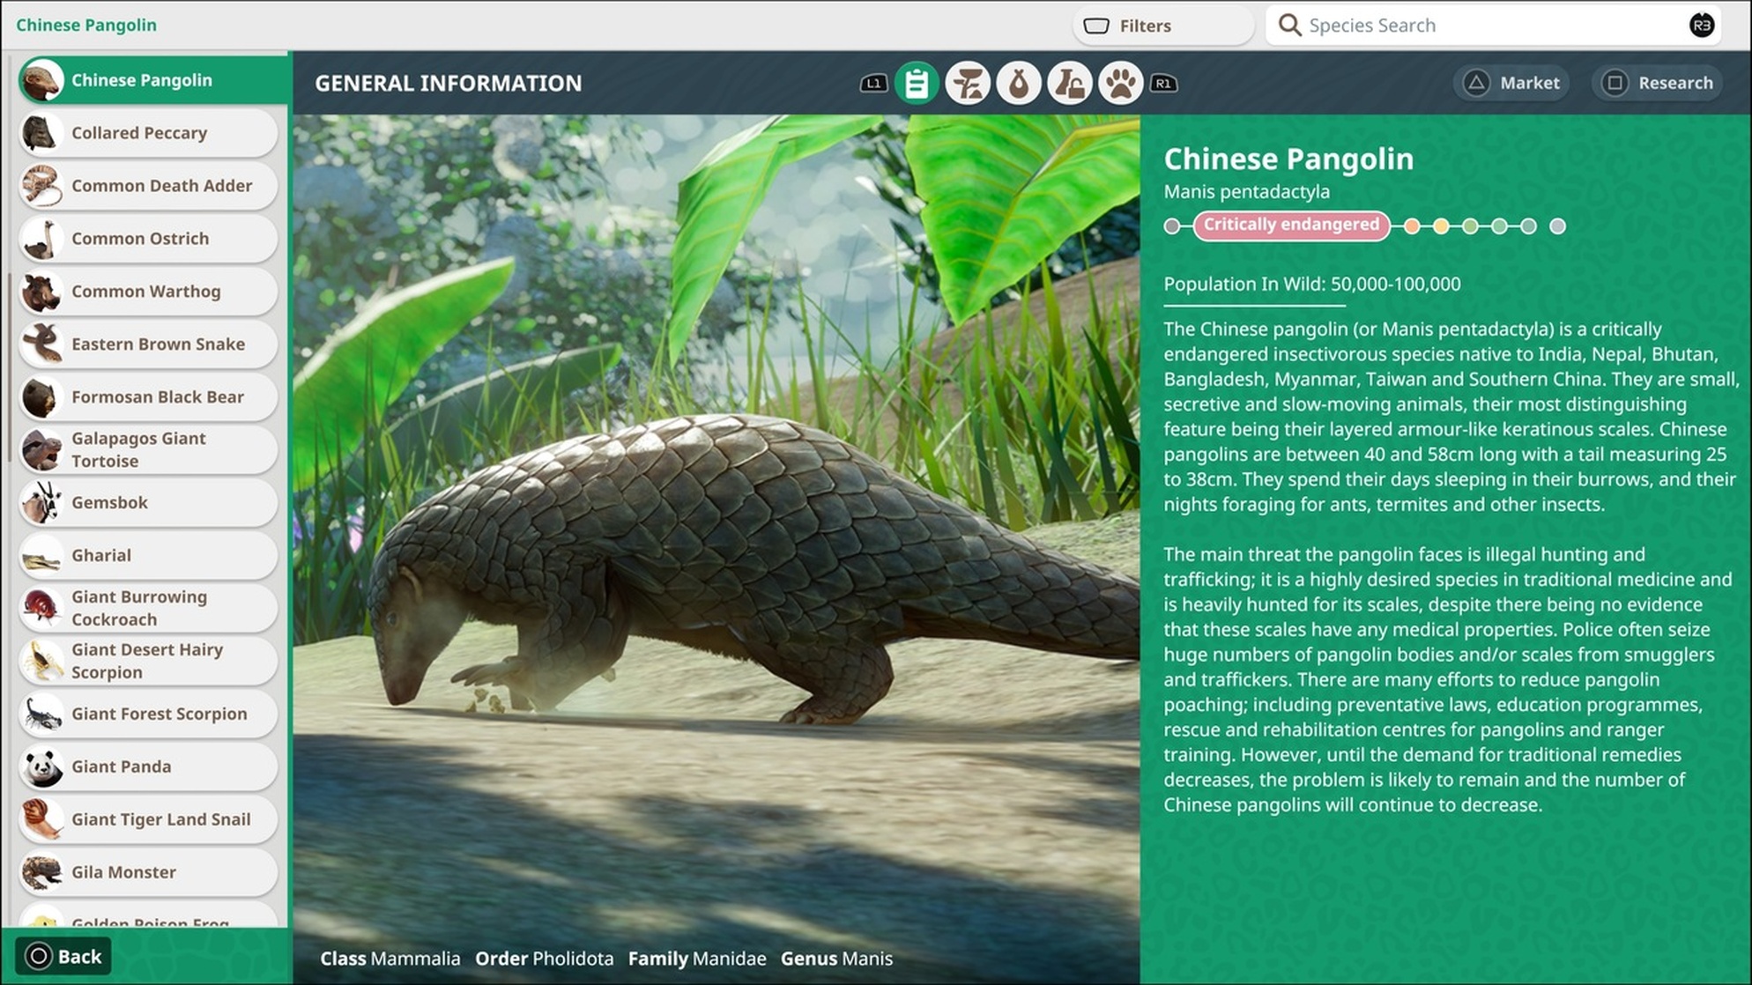Click the 'Class Mammalia' label
The height and width of the screenshot is (985, 1752).
390,959
